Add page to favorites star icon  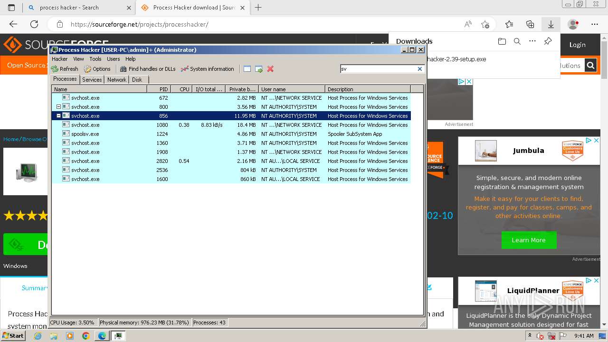(485, 24)
